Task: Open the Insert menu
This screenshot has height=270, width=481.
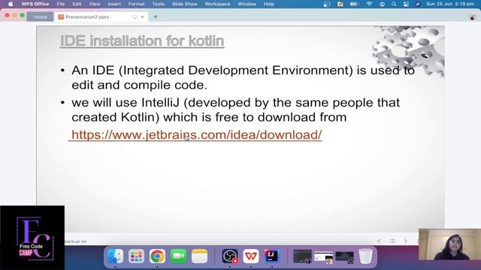Action: click(x=114, y=4)
